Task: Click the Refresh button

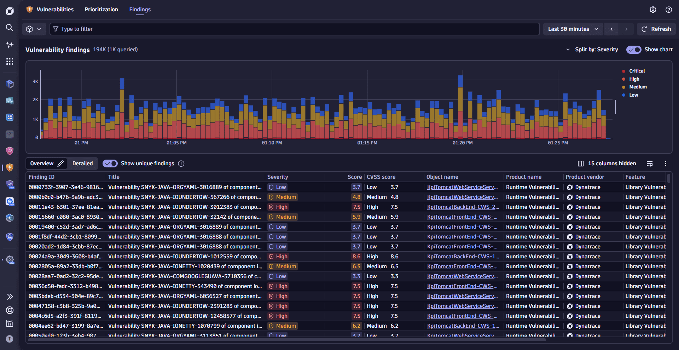Action: click(x=656, y=29)
